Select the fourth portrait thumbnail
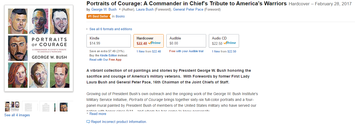 [65, 106]
